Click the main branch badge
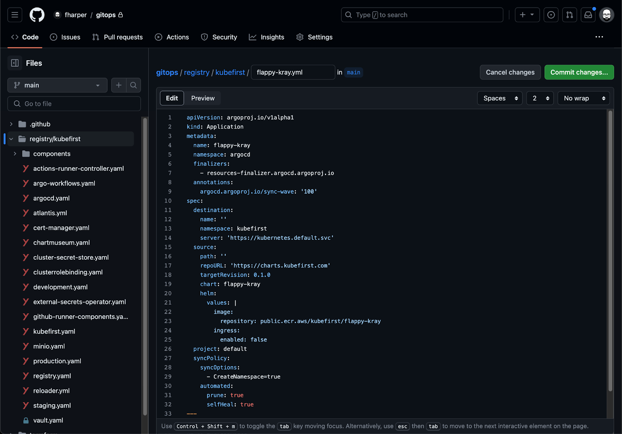Screen dimensions: 622x434 point(353,72)
